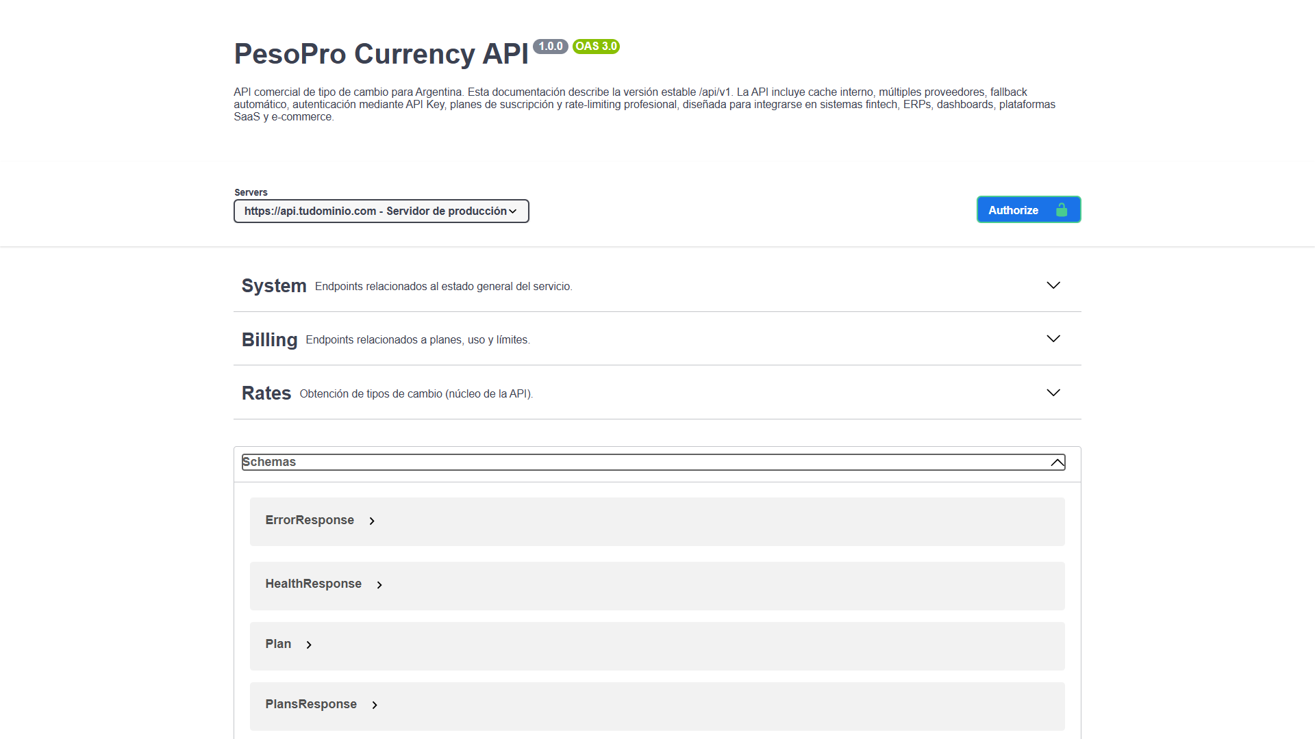1315x739 pixels.
Task: Select the HealthResponse schema name
Action: [313, 584]
